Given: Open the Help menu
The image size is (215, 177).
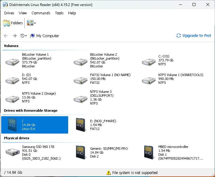Looking at the screenshot, I should (x=72, y=13).
